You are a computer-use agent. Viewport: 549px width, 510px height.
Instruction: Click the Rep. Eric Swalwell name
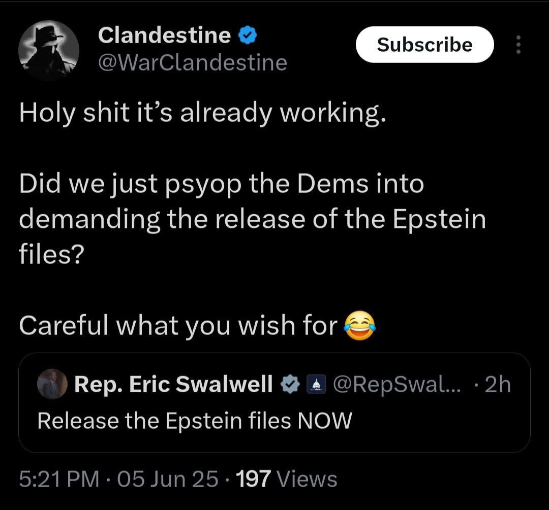(x=174, y=385)
